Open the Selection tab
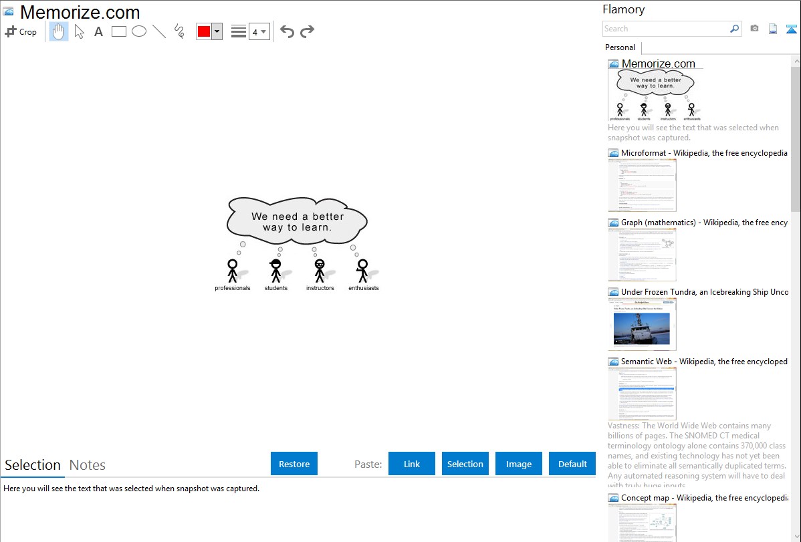Viewport: 801px width, 542px height. coord(33,465)
